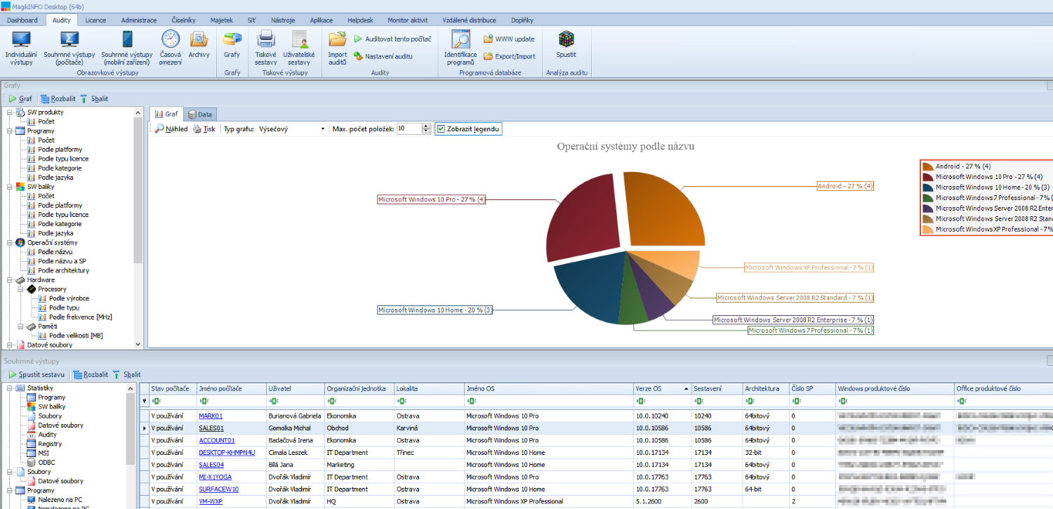Click WWW update in the ribbon
The width and height of the screenshot is (1053, 509).
coord(509,39)
